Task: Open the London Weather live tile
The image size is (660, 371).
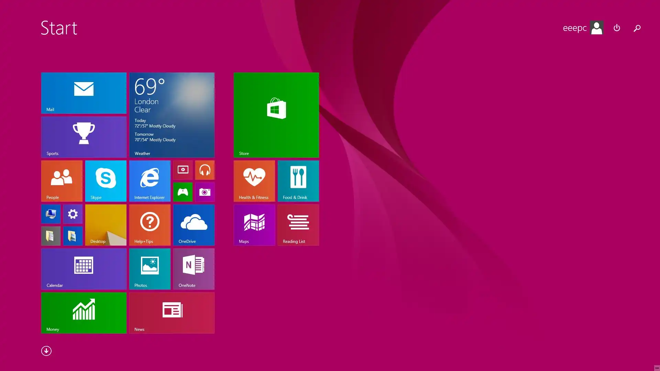Action: pyautogui.click(x=172, y=115)
